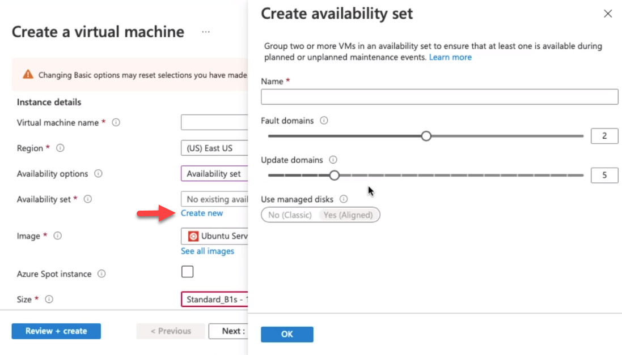Click inside the Name input field

pos(438,97)
